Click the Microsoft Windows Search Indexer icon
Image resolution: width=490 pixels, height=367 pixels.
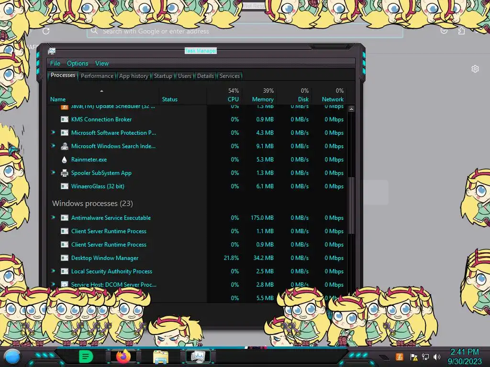[65, 146]
